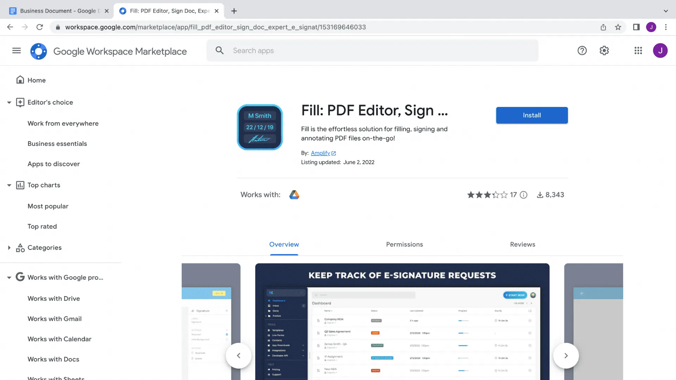Click the profile avatar in the header
This screenshot has width=676, height=380.
coord(661,50)
